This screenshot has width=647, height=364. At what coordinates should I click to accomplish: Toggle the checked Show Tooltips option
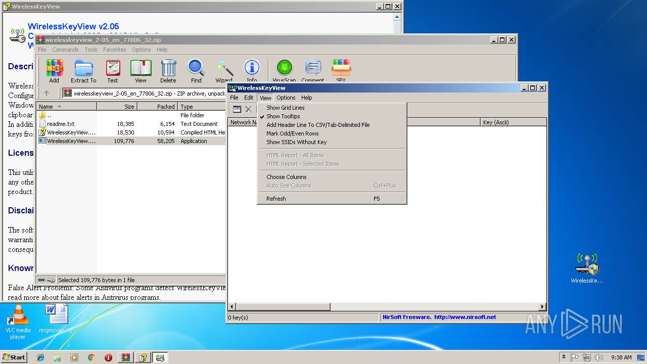332,116
